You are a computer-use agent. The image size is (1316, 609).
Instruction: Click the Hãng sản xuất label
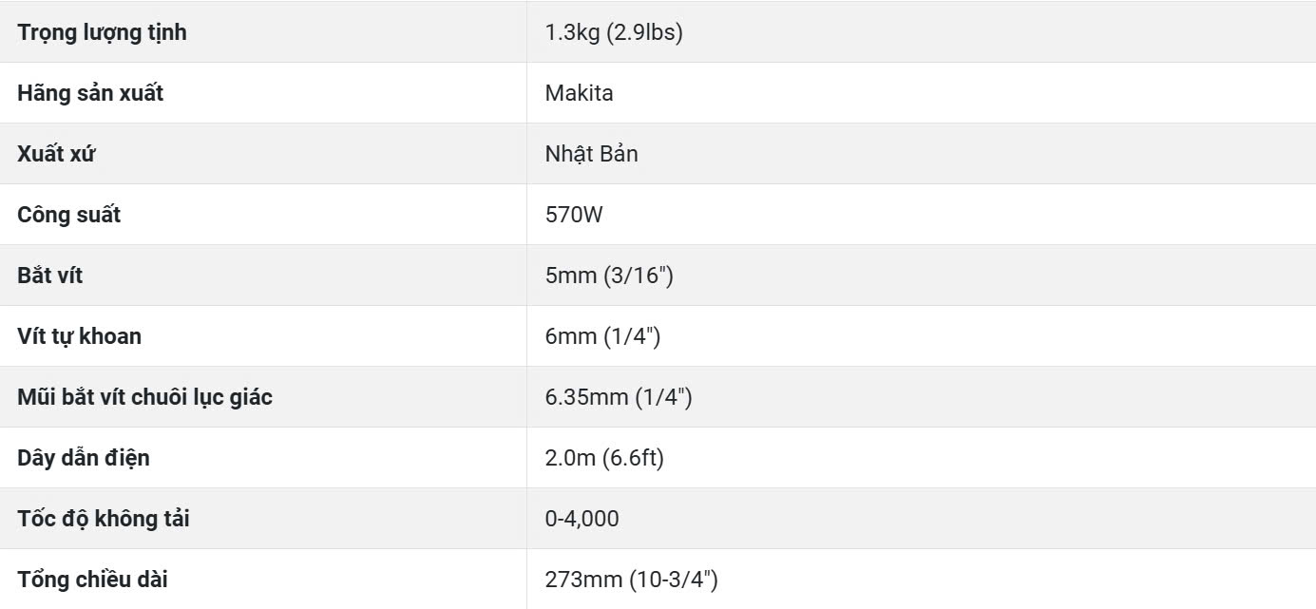90,93
